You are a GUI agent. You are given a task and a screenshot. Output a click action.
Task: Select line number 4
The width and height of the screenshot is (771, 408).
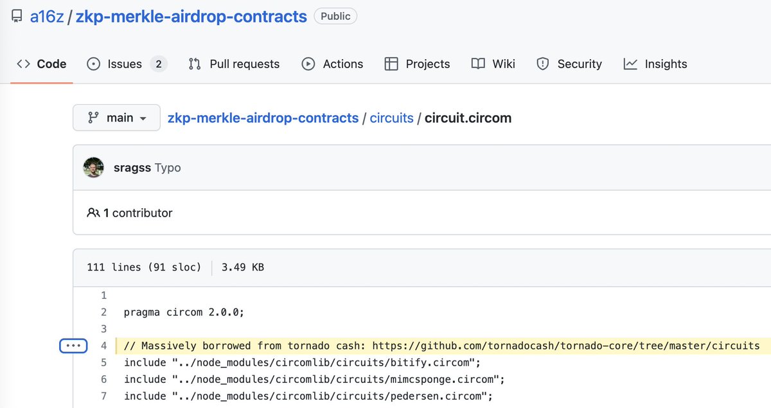click(103, 346)
